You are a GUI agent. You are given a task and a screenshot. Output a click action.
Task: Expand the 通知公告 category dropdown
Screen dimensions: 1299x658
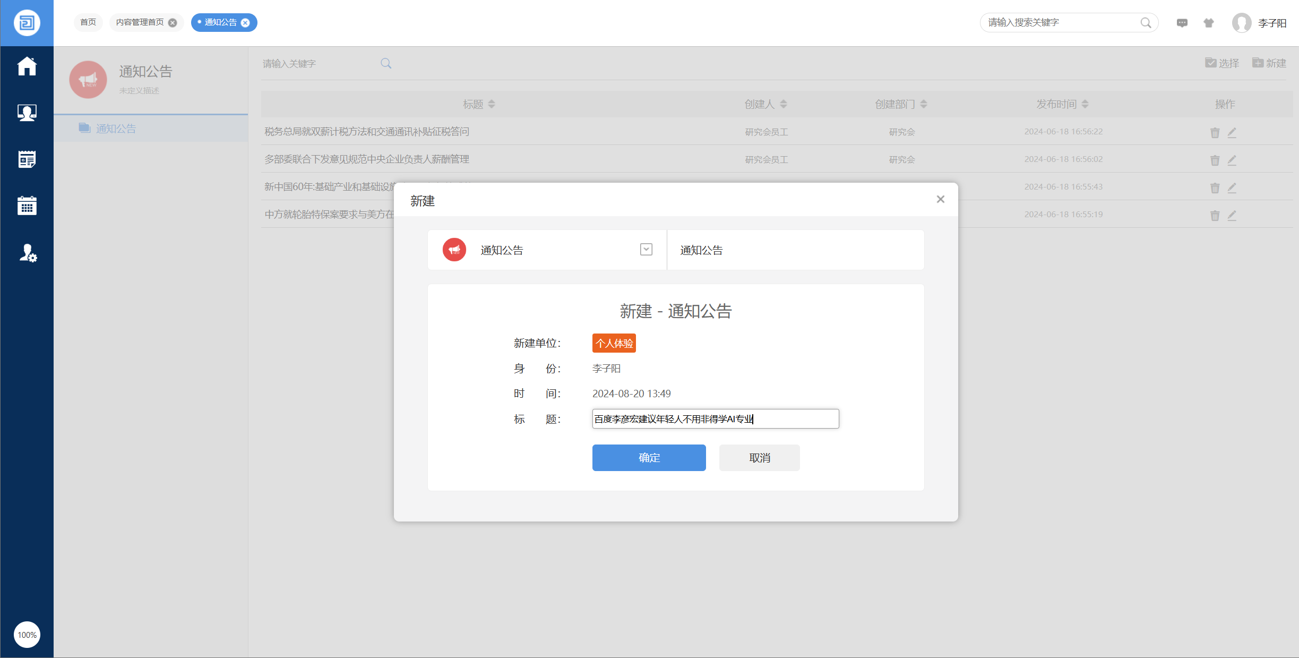646,250
